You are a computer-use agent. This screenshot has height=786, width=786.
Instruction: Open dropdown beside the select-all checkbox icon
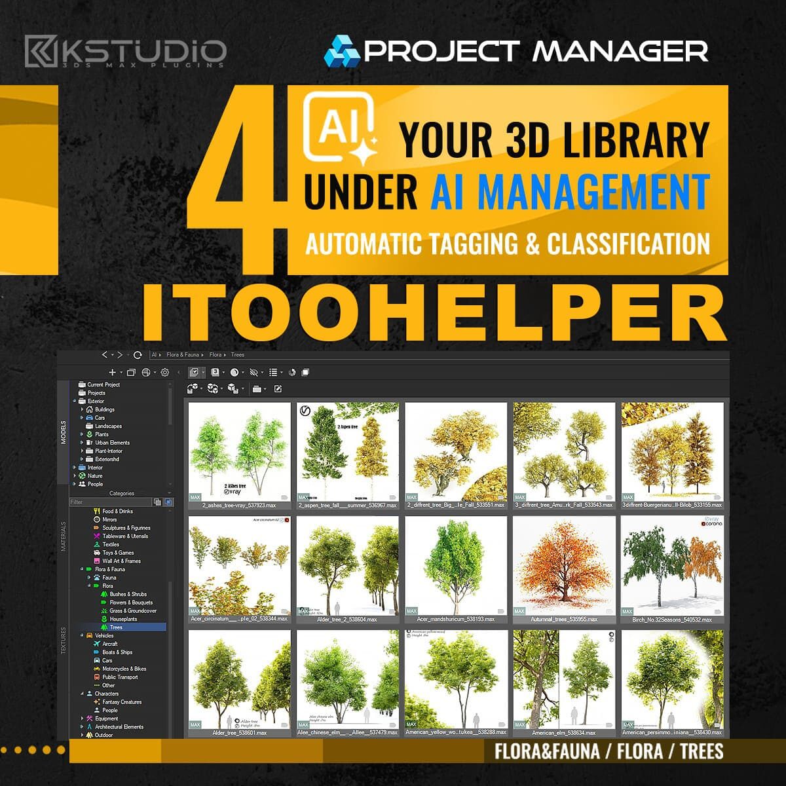click(203, 372)
